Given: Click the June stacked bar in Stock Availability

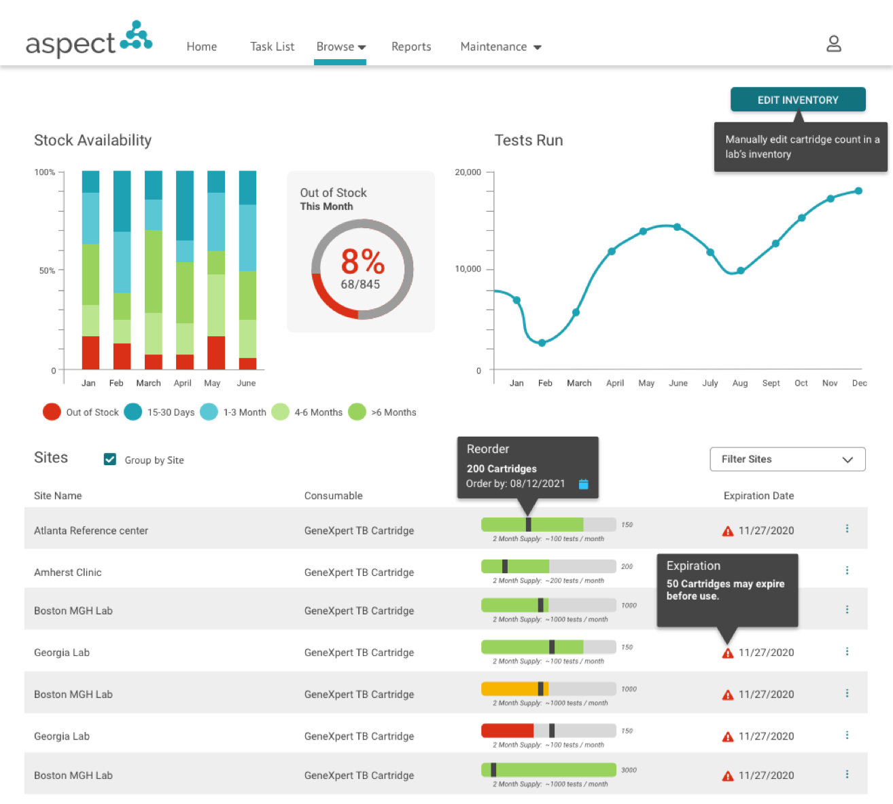Looking at the screenshot, I should coord(247,270).
